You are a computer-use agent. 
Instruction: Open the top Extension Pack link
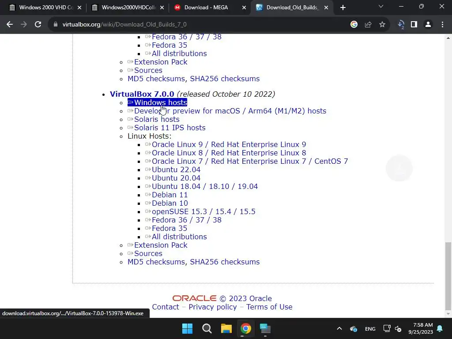158,62
